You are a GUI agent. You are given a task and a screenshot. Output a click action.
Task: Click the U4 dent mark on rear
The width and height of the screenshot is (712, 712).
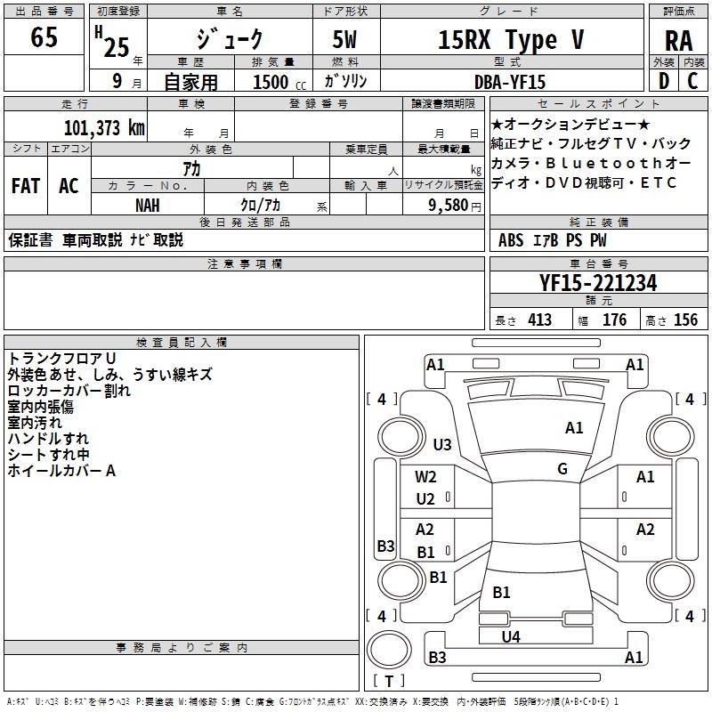click(511, 636)
